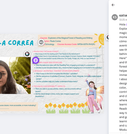Viewport: 127px width, 134px height.
Task: Click the 'CORREA' title text
Action: coord(21,43)
